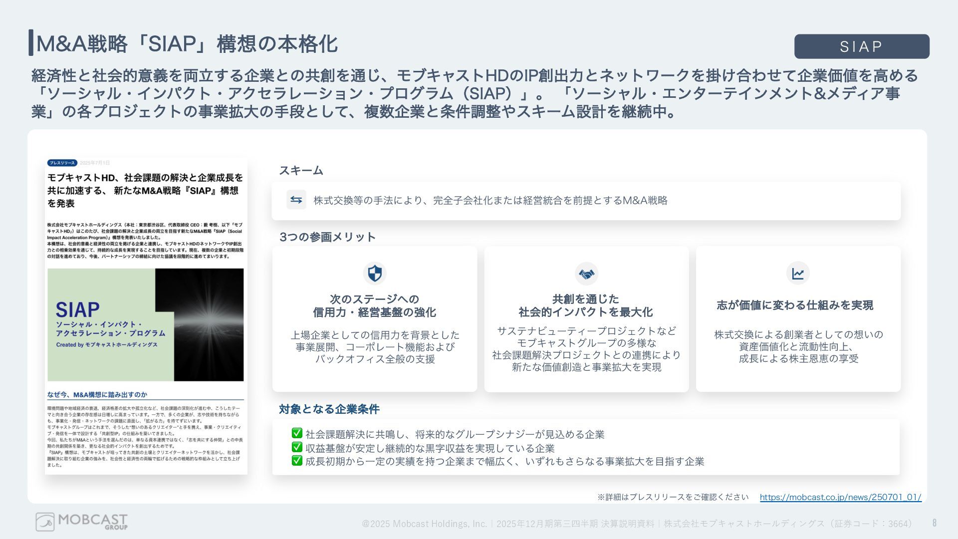Click the page number 8 at bottom right

click(x=934, y=523)
